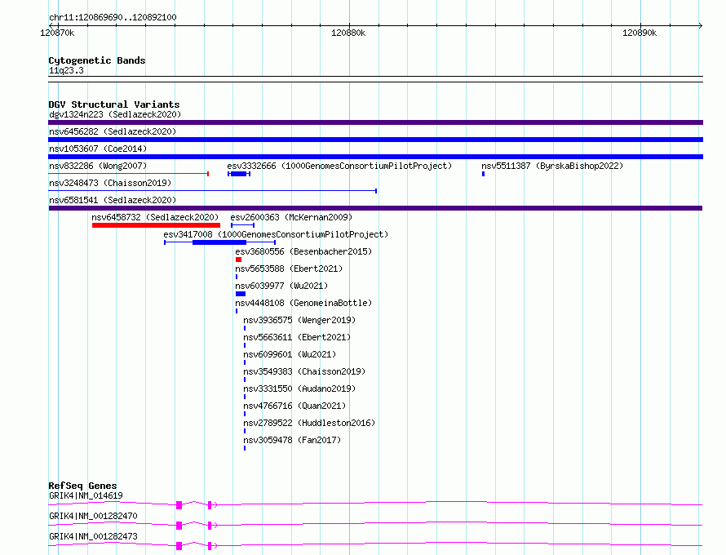Click the dgv1324n223 (Sedlazeck2020) variant label

[115, 114]
